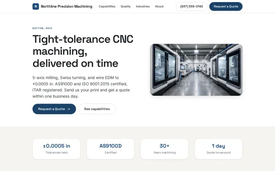Click the "Tolerances held" caption

56,153
